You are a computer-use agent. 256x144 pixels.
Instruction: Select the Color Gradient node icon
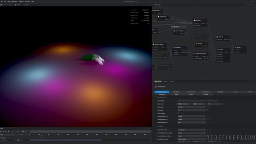pyautogui.click(x=174, y=31)
